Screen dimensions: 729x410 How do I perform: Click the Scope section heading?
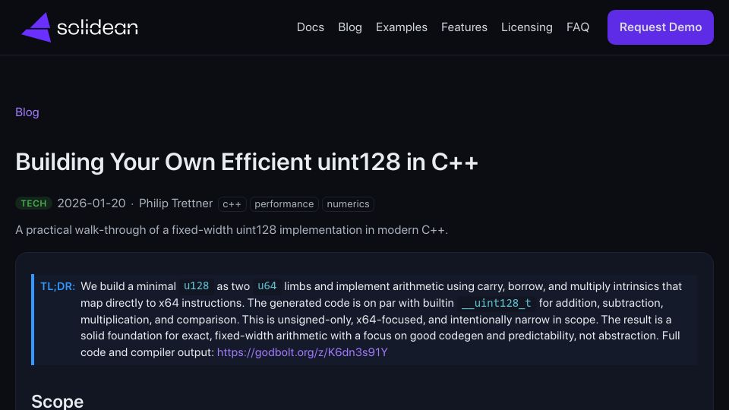57,401
